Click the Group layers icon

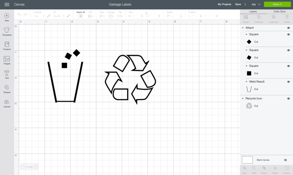click(246, 17)
